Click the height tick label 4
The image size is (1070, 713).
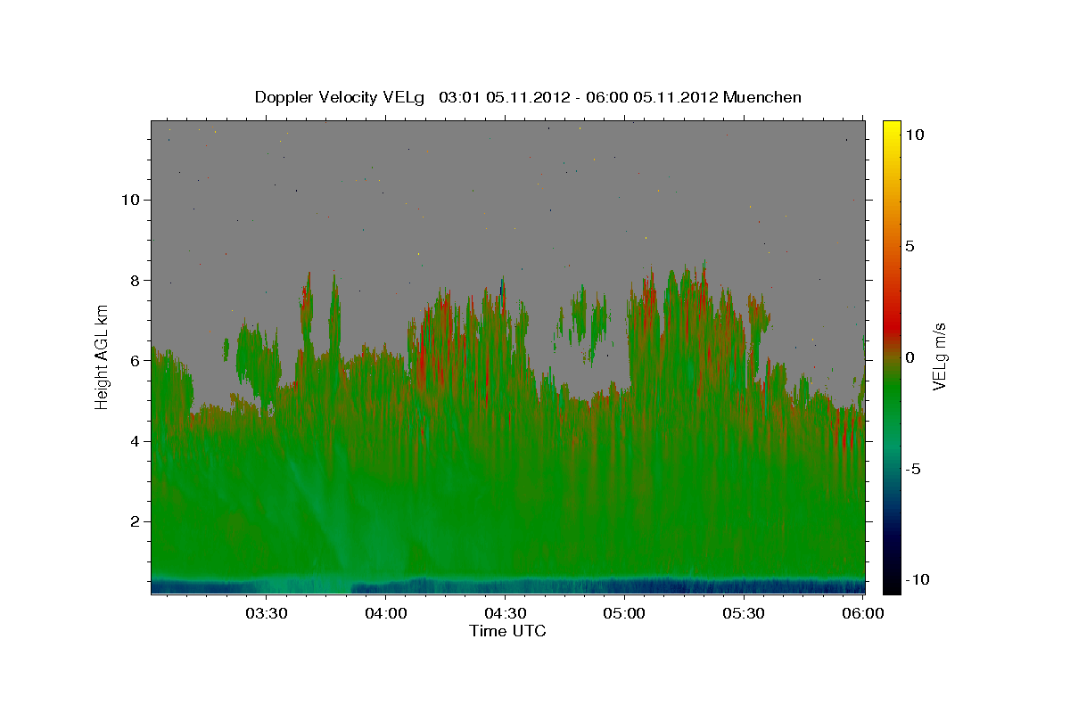[137, 441]
